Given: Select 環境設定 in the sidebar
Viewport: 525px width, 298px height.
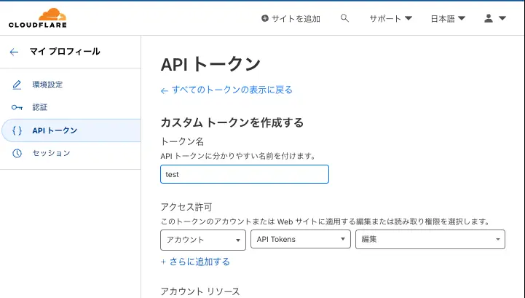Looking at the screenshot, I should tap(47, 85).
